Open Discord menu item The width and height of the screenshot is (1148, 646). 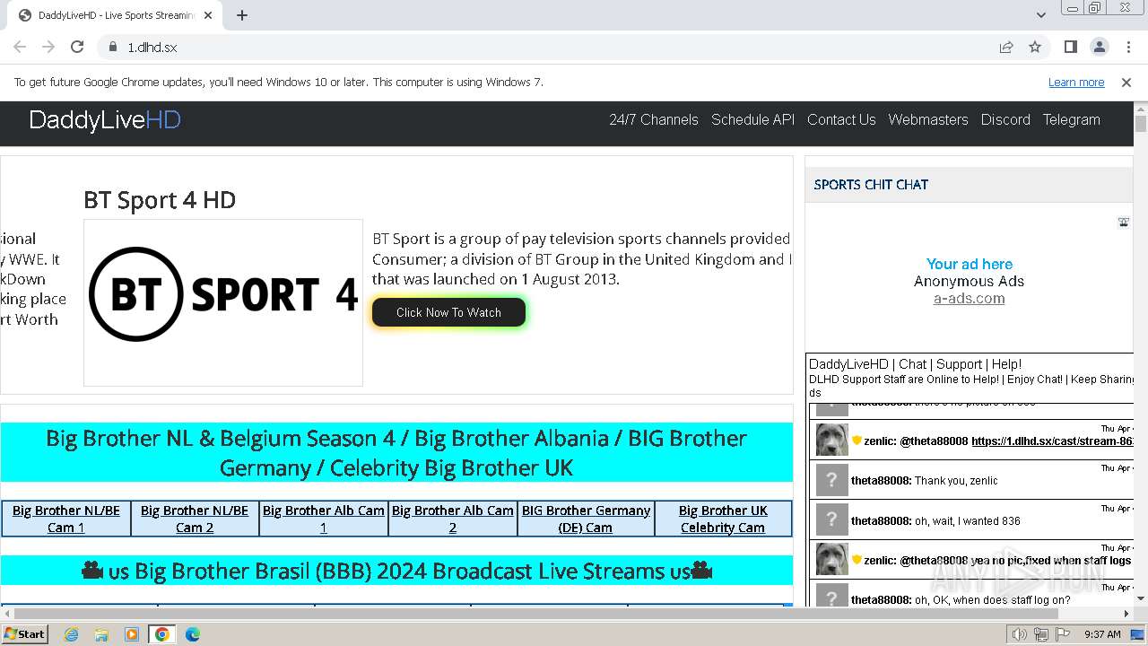click(x=1005, y=119)
